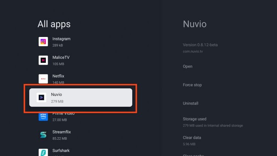The height and width of the screenshot is (156, 277).
Task: Click the MaliceTV app icon
Action: pos(43,60)
